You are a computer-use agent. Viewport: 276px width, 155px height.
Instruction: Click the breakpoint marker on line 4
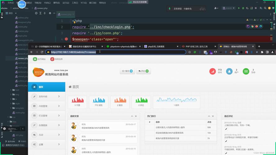click(x=66, y=39)
